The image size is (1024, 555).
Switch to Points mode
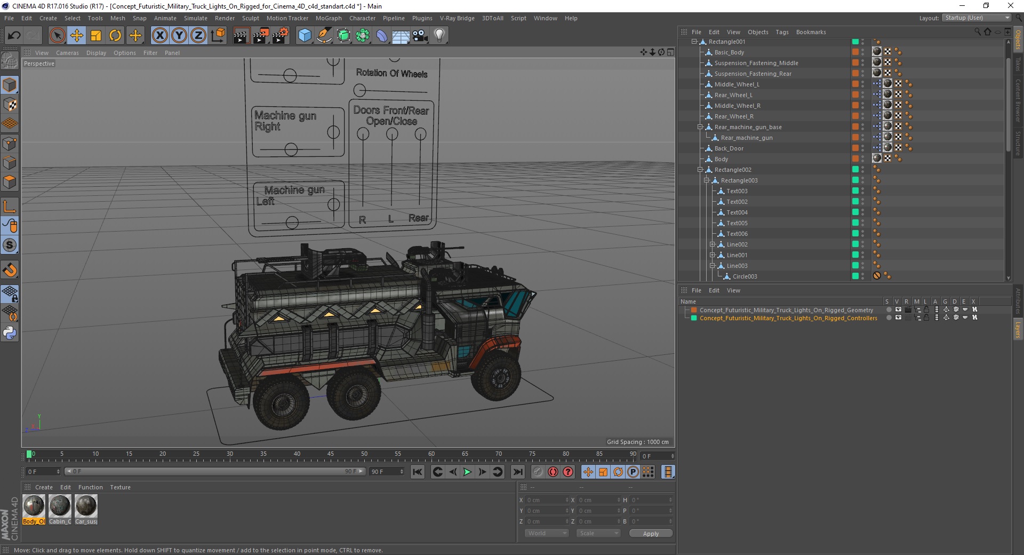(10, 143)
